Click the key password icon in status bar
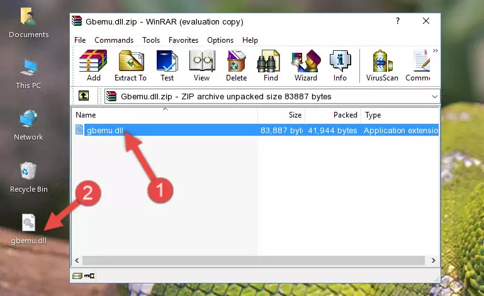 (x=89, y=276)
